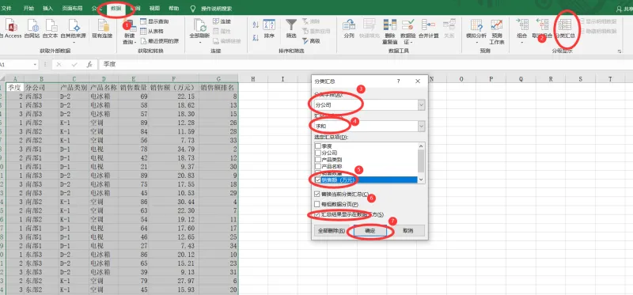The width and height of the screenshot is (633, 295).
Task: Click the 最近使用的源 recent sources button
Action: [x=159, y=41]
